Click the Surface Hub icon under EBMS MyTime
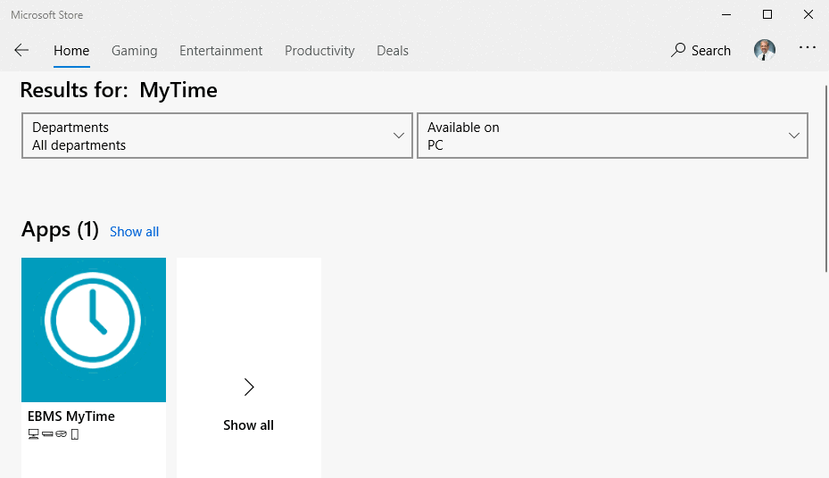Viewport: 829px width, 478px height. (x=47, y=434)
